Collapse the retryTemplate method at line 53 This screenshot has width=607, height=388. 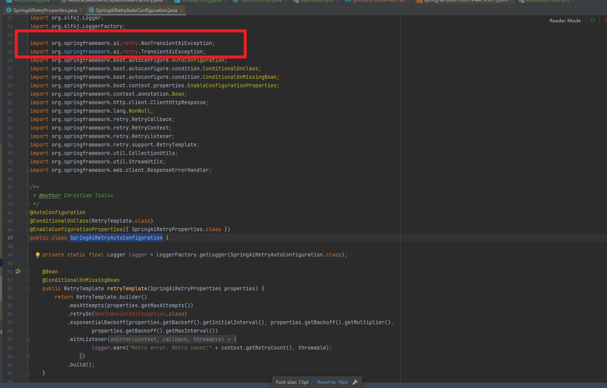pyautogui.click(x=28, y=288)
